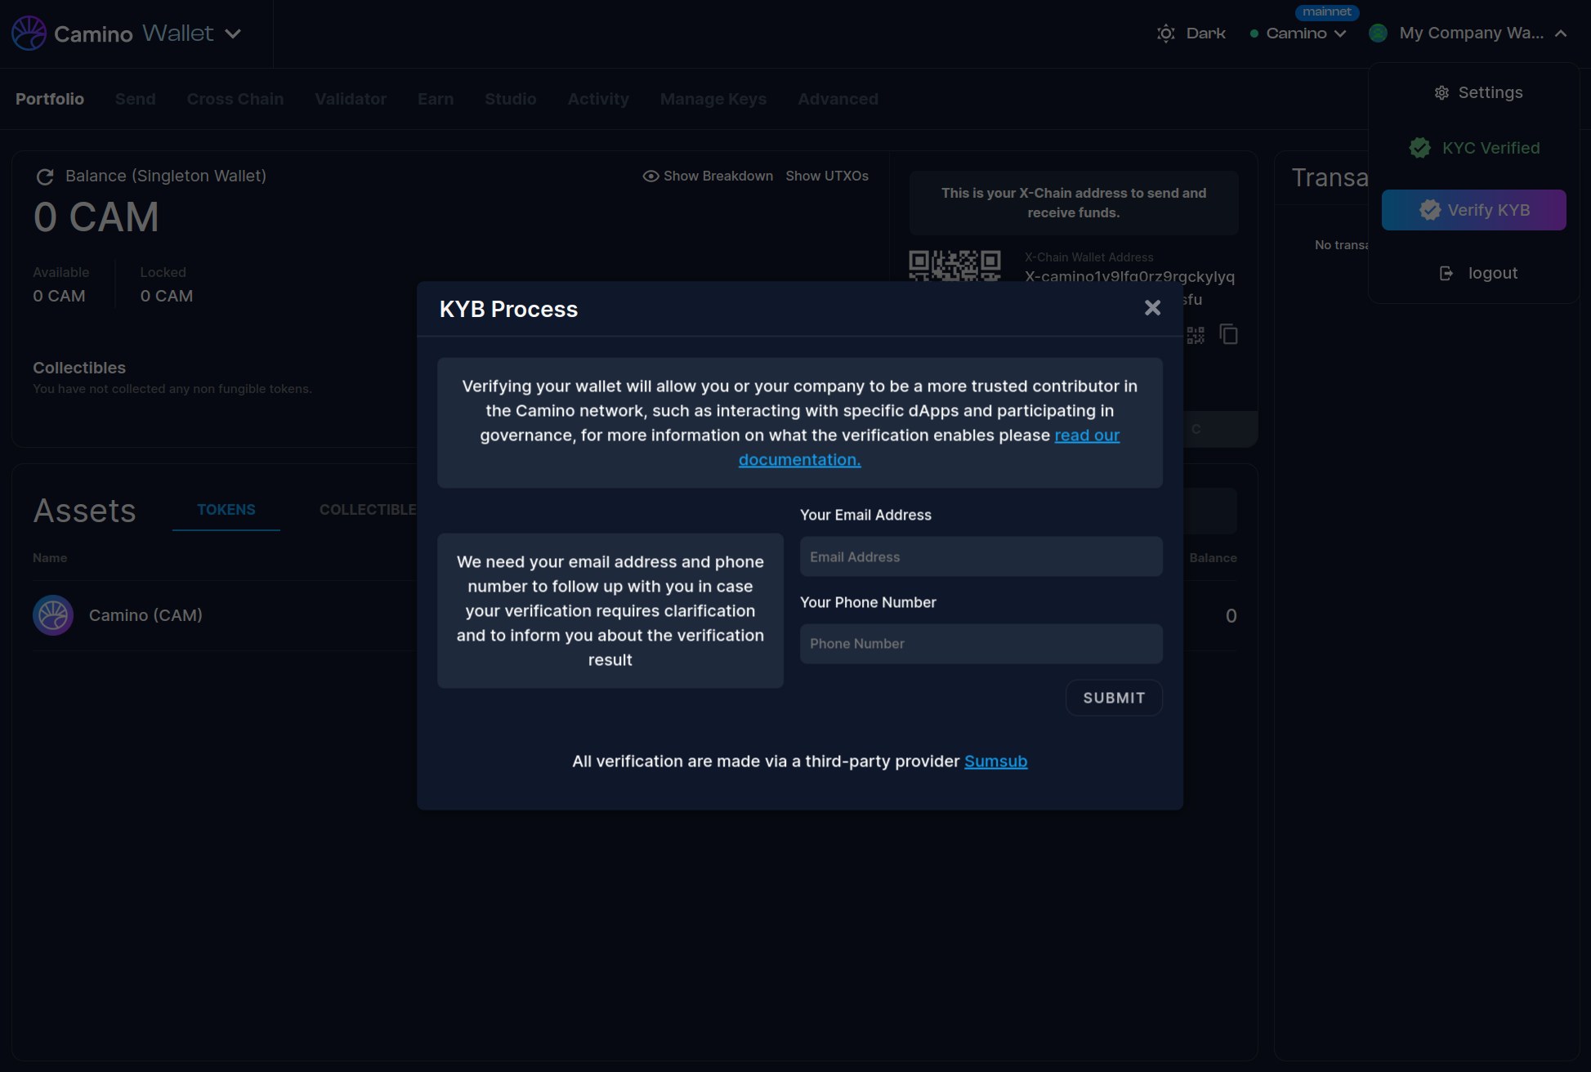The height and width of the screenshot is (1072, 1591).
Task: Open the Sumsub provider link
Action: coord(995,762)
